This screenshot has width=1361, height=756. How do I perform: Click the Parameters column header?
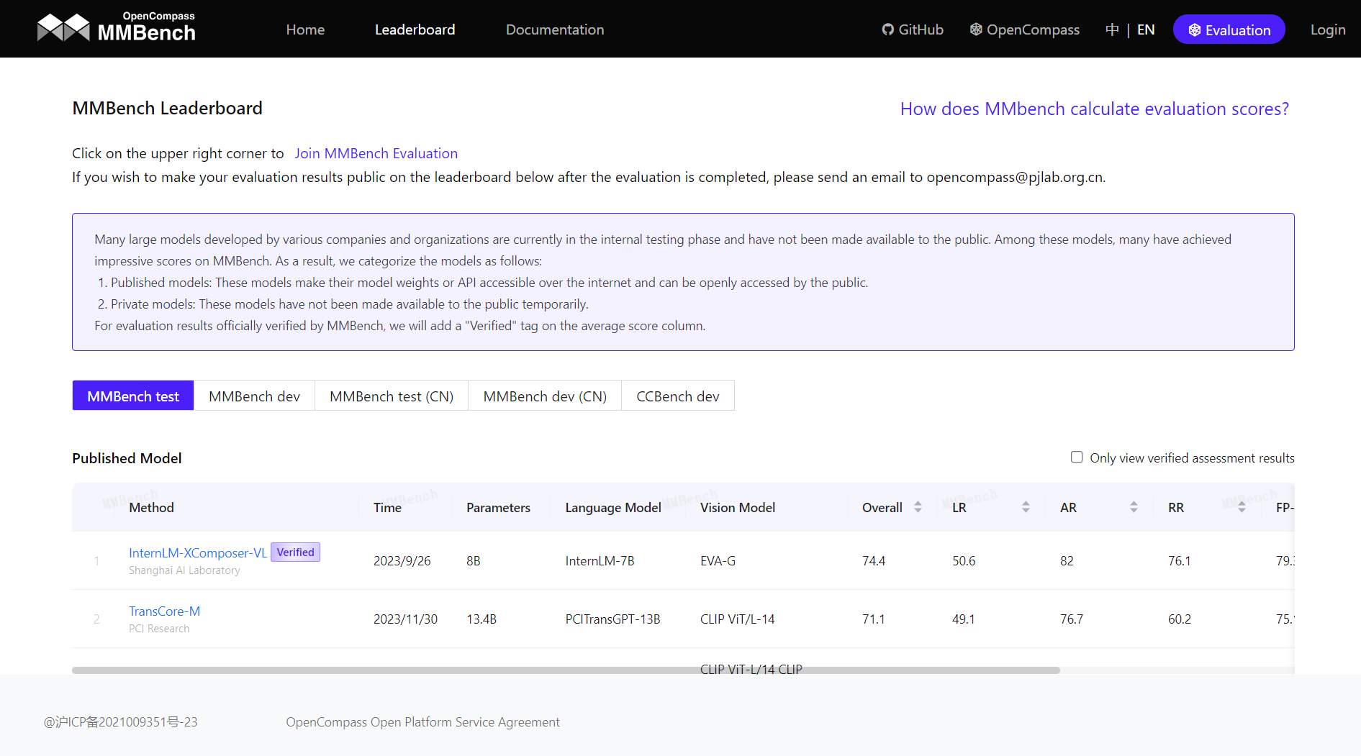pos(498,507)
